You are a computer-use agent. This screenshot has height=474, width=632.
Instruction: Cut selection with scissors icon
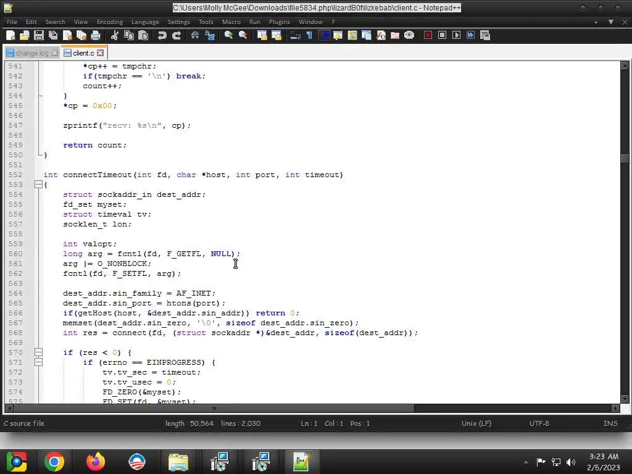point(114,35)
